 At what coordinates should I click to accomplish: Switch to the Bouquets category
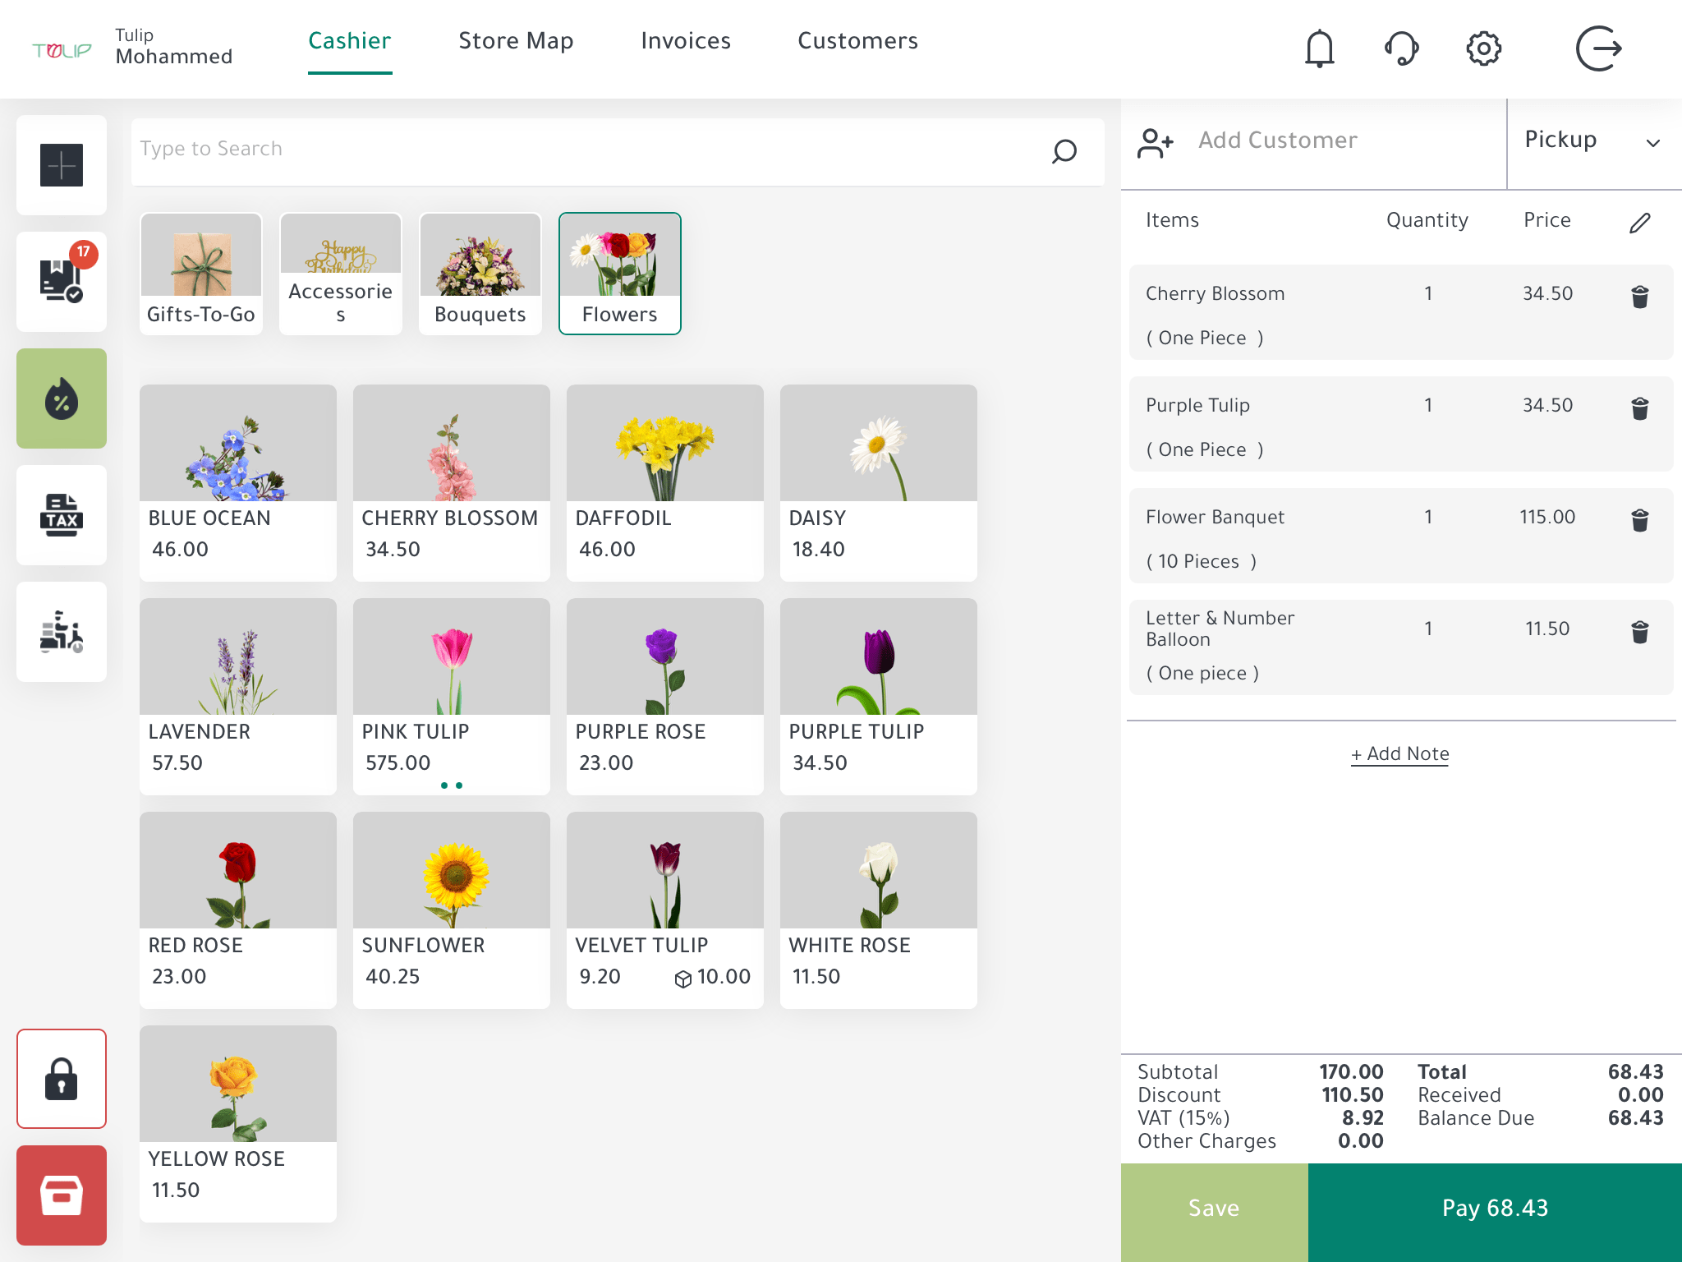pos(480,273)
